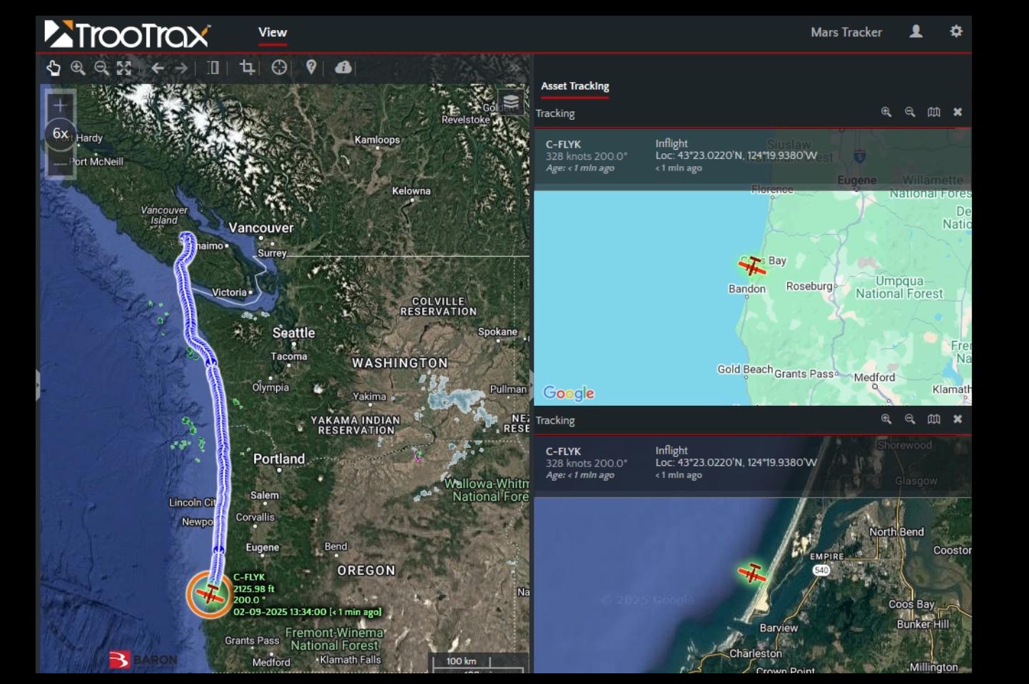Click the Vancouver label on main map
The height and width of the screenshot is (684, 1029).
coord(261,228)
